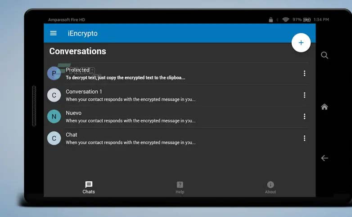This screenshot has height=217, width=352.
Task: Click the 97% battery percentage
Action: pyautogui.click(x=297, y=20)
